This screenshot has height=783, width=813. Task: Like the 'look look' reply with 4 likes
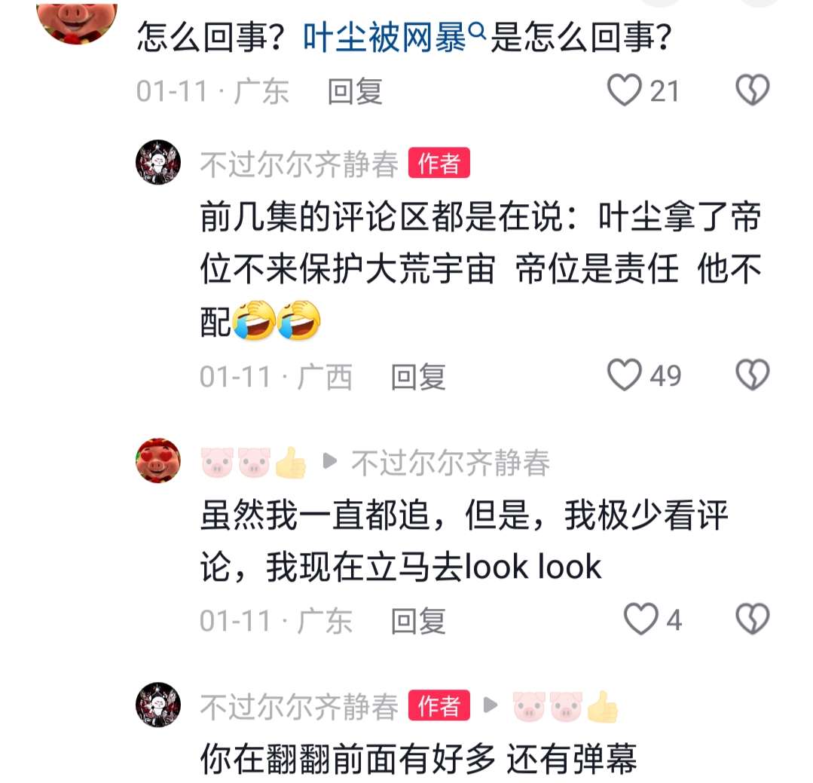coord(640,619)
